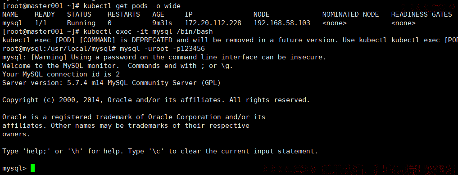Click node address 192.168.58.103
This screenshot has height=175, width=458.
coord(282,23)
